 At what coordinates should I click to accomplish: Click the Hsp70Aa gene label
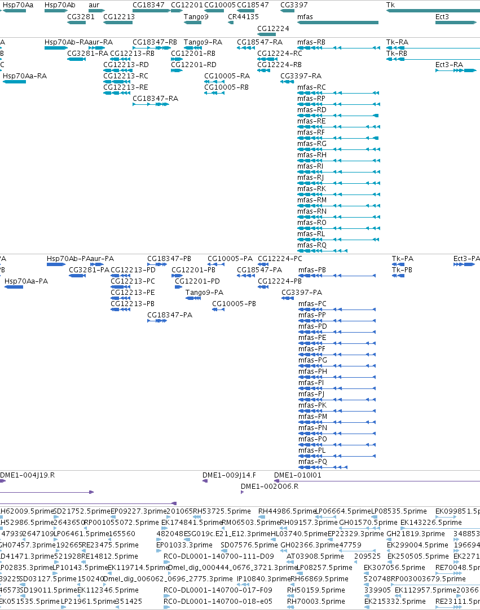tap(18, 5)
